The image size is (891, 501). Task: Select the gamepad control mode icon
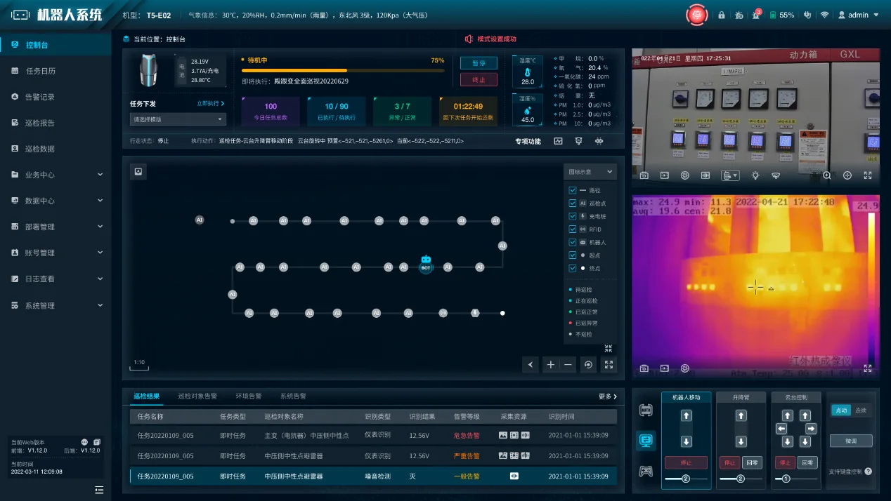(x=646, y=472)
